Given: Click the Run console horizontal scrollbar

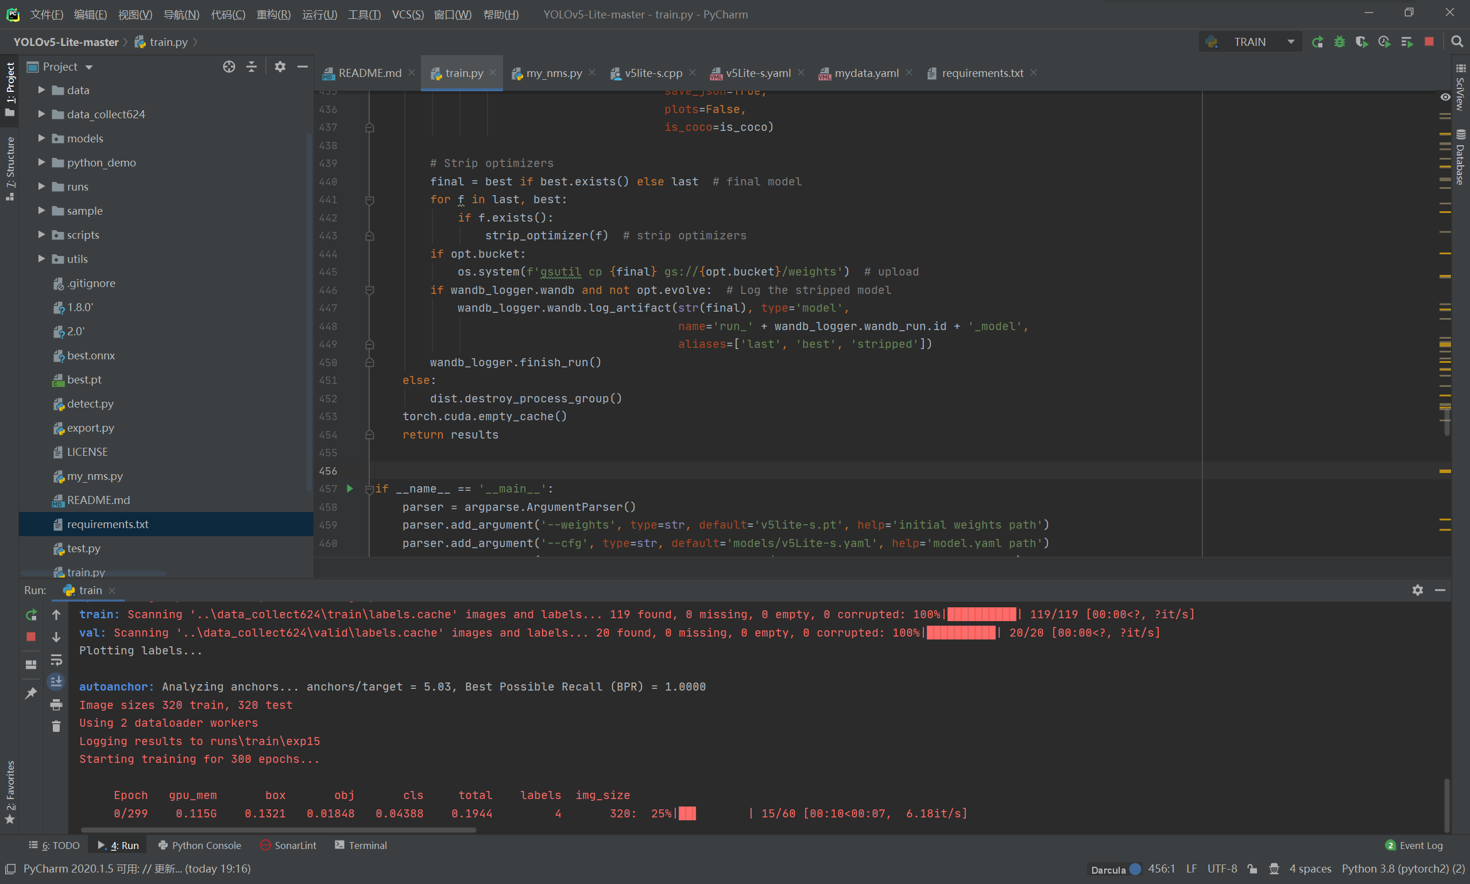Looking at the screenshot, I should [278, 829].
